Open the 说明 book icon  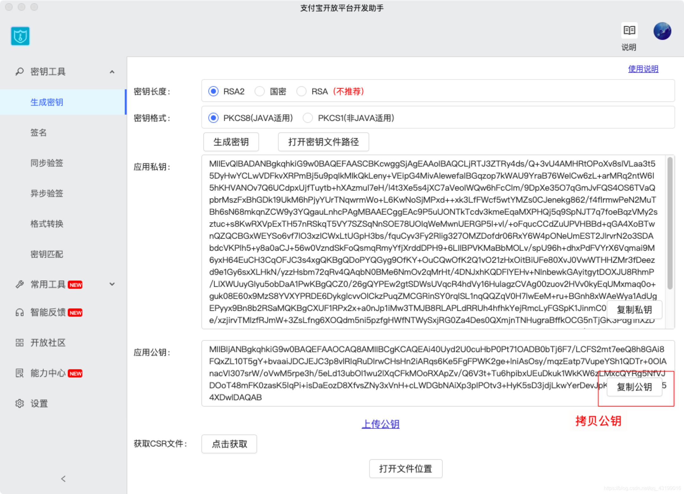point(629,30)
